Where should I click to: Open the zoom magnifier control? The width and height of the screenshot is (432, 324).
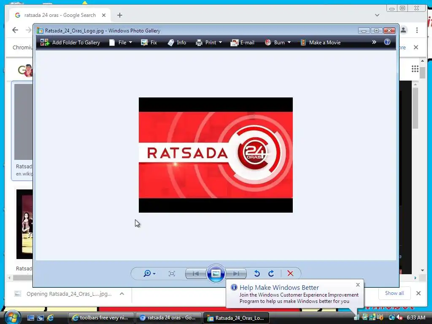(149, 273)
